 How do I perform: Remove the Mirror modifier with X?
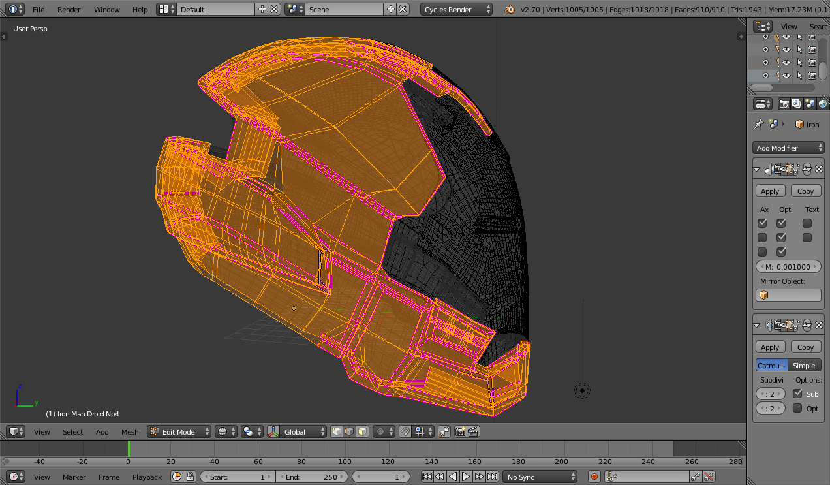[x=819, y=169]
